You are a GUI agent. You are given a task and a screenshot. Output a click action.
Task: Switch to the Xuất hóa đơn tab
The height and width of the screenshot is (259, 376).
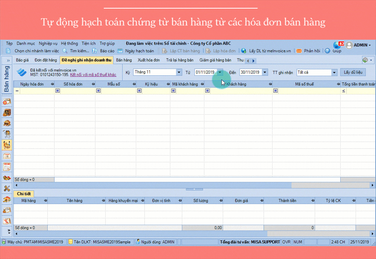pyautogui.click(x=149, y=60)
